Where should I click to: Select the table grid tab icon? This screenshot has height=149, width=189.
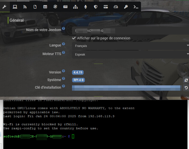(45, 7)
